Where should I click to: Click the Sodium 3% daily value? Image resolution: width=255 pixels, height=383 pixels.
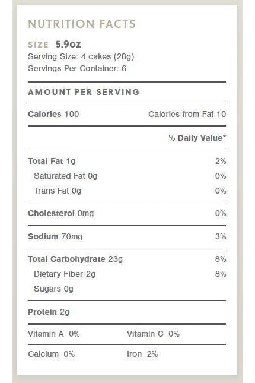[x=221, y=236]
